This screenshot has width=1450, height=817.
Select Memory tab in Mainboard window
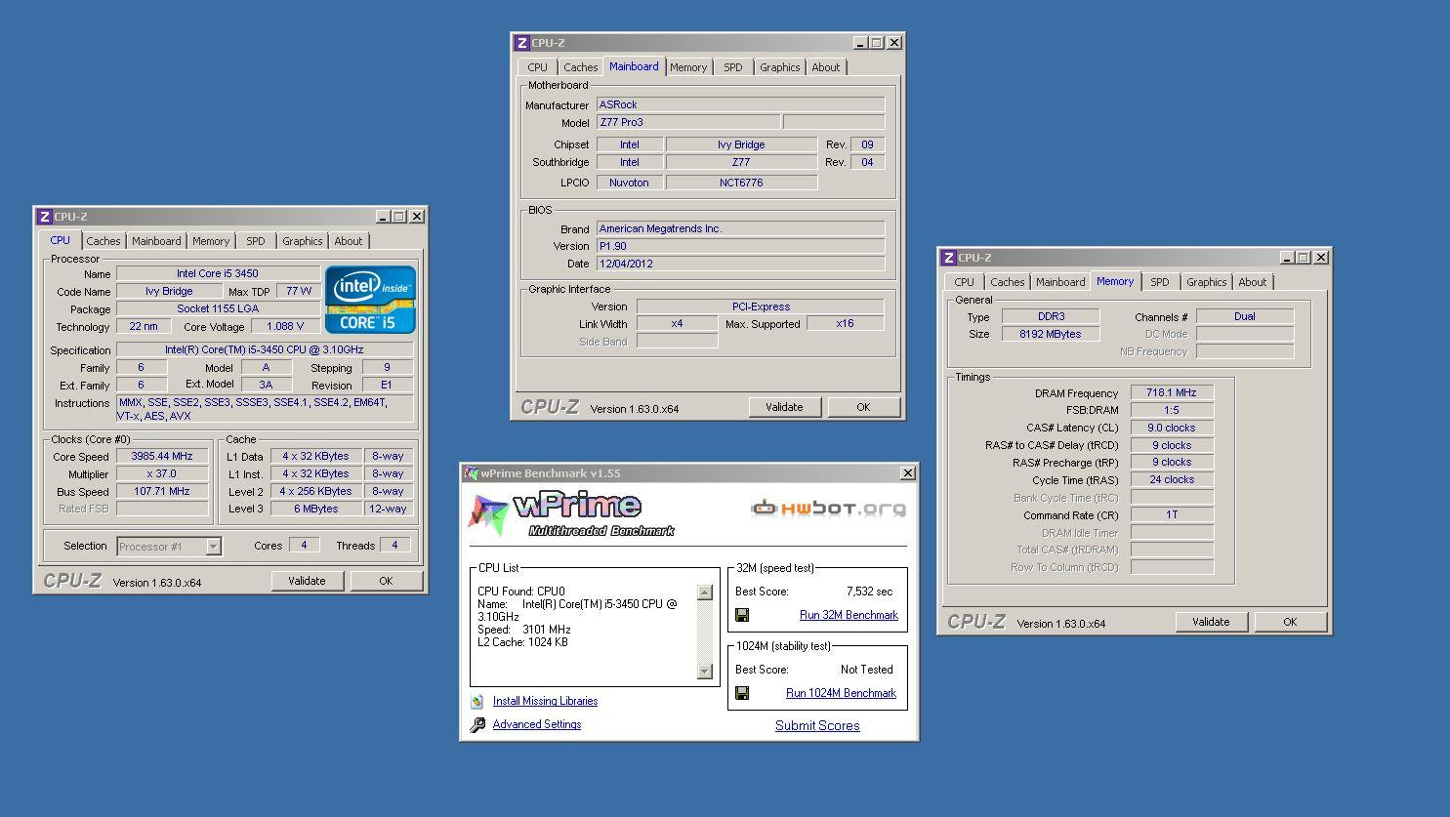point(688,67)
